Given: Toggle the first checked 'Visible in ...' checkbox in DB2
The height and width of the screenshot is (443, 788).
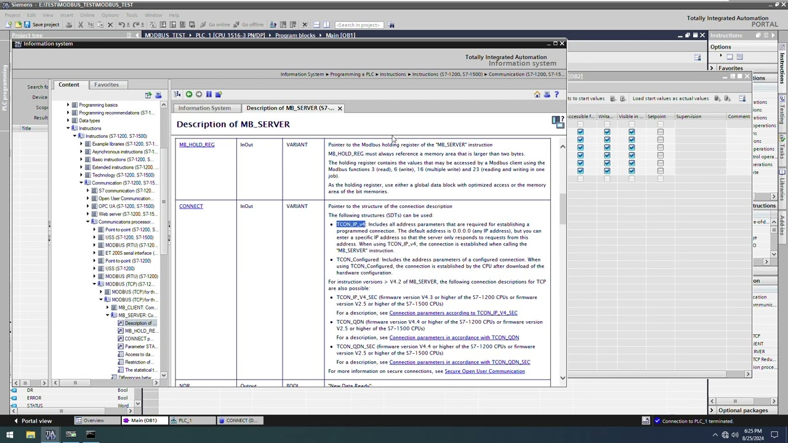Looking at the screenshot, I should pyautogui.click(x=632, y=132).
